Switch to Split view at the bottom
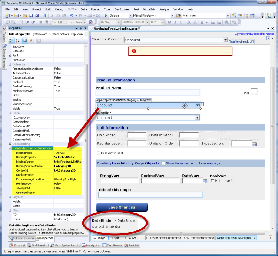 115,238
